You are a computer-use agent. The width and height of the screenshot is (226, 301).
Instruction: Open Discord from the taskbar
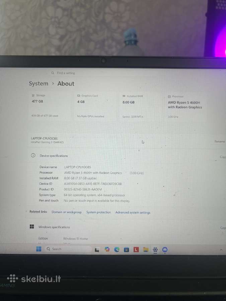165,249
